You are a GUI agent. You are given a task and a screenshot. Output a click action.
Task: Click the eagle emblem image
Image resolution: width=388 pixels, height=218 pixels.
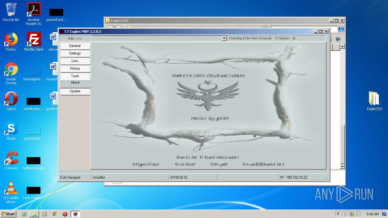pos(208,96)
